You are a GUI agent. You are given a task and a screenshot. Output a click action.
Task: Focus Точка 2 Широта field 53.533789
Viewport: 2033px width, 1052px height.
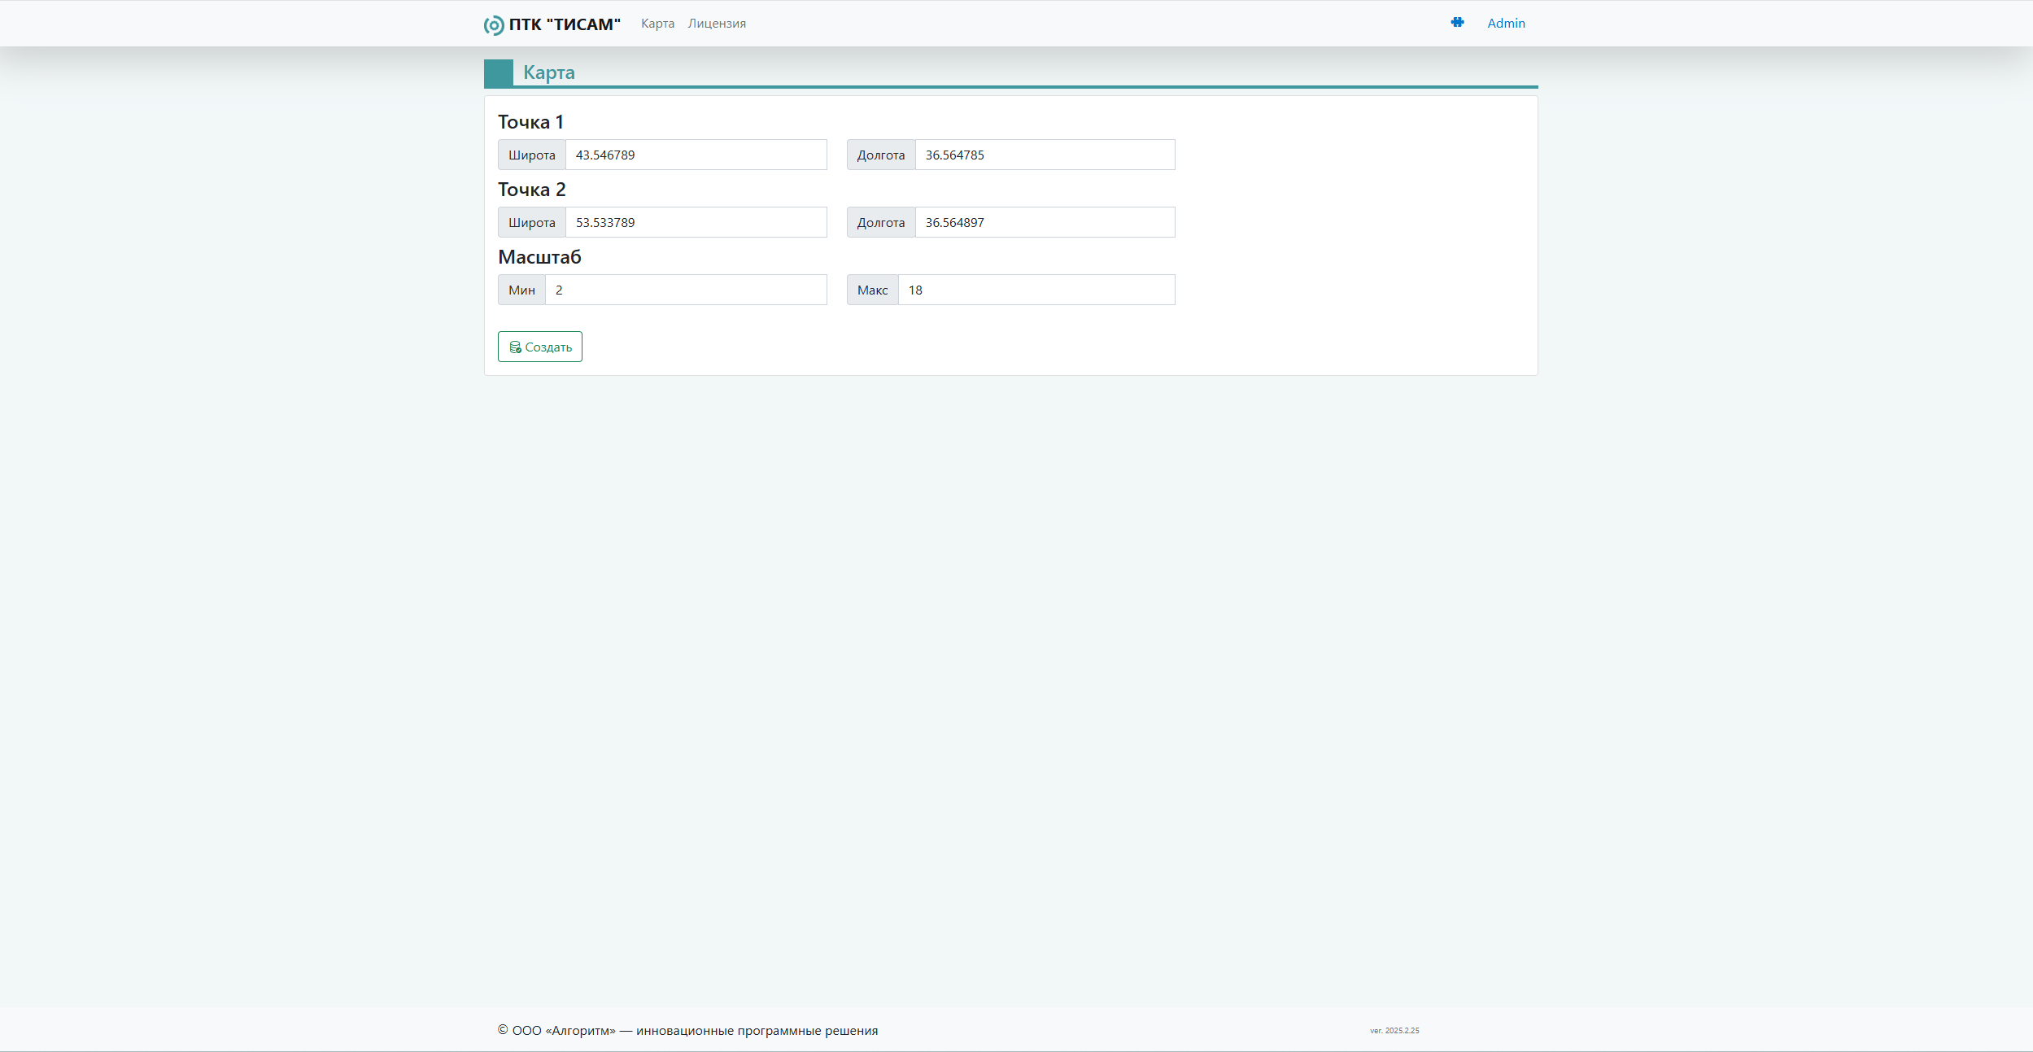tap(696, 222)
